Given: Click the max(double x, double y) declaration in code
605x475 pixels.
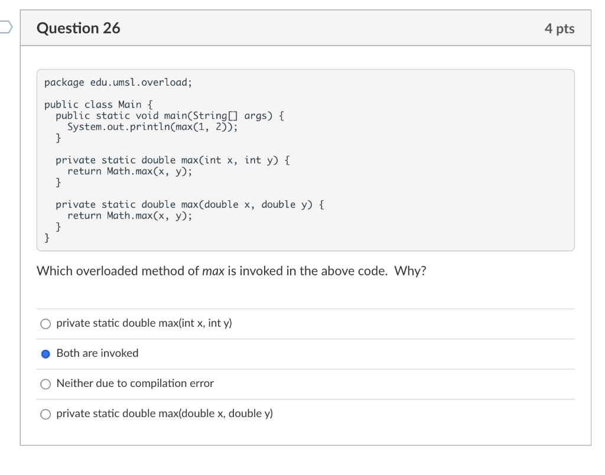Looking at the screenshot, I should click(x=190, y=204).
